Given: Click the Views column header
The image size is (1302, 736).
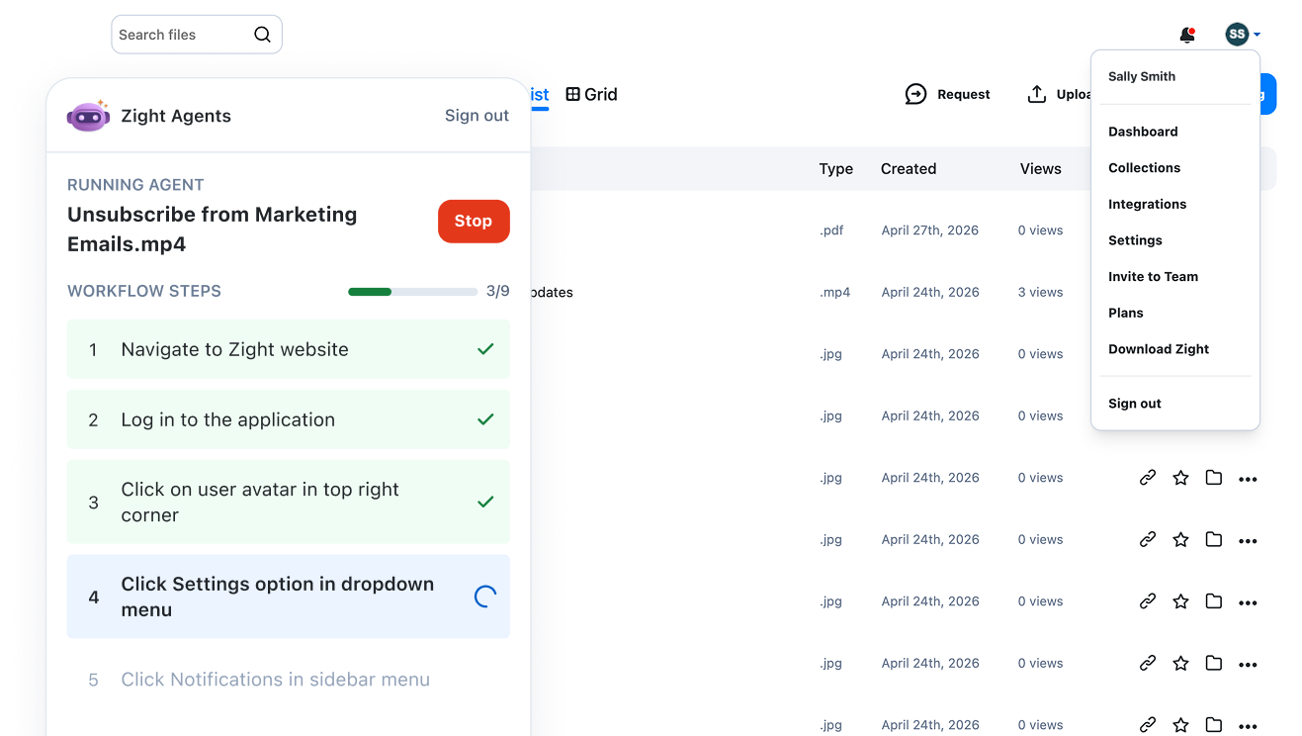Looking at the screenshot, I should pos(1041,169).
